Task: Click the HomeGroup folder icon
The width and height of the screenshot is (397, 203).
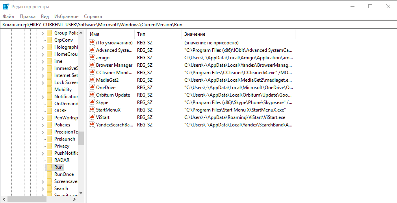Action: click(x=49, y=54)
